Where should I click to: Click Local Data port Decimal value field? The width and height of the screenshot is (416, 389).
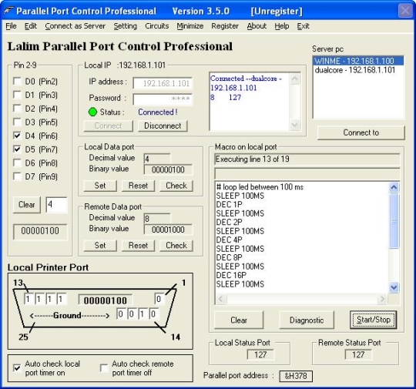(157, 159)
